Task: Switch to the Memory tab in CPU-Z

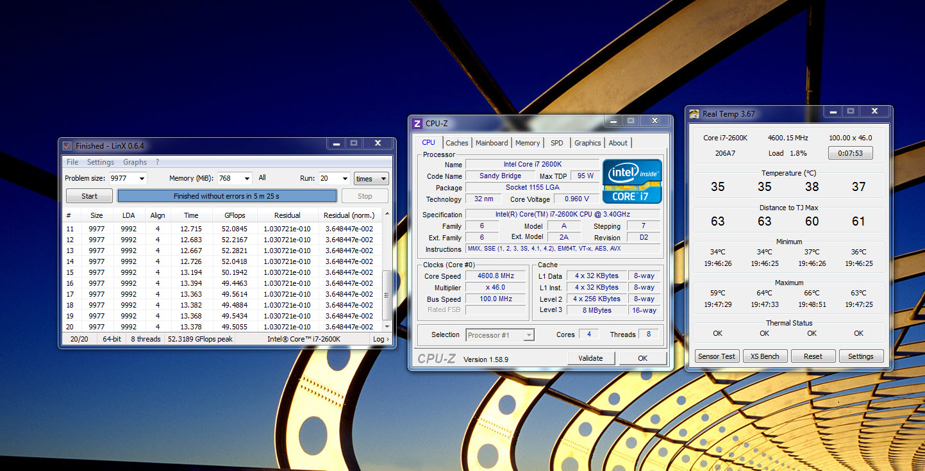Action: tap(528, 143)
